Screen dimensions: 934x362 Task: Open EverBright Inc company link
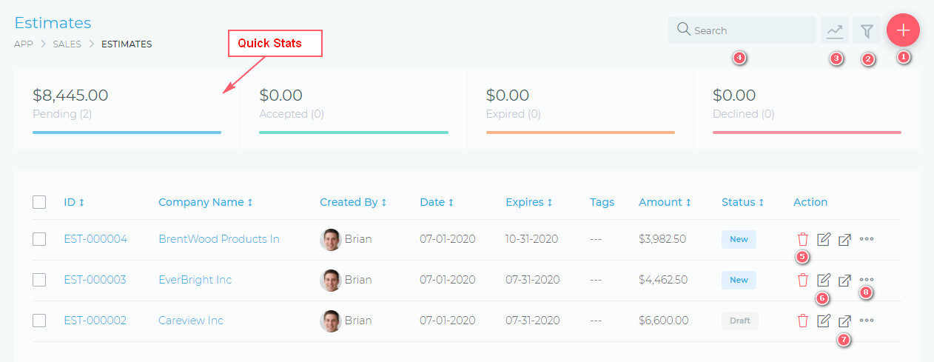pyautogui.click(x=195, y=280)
